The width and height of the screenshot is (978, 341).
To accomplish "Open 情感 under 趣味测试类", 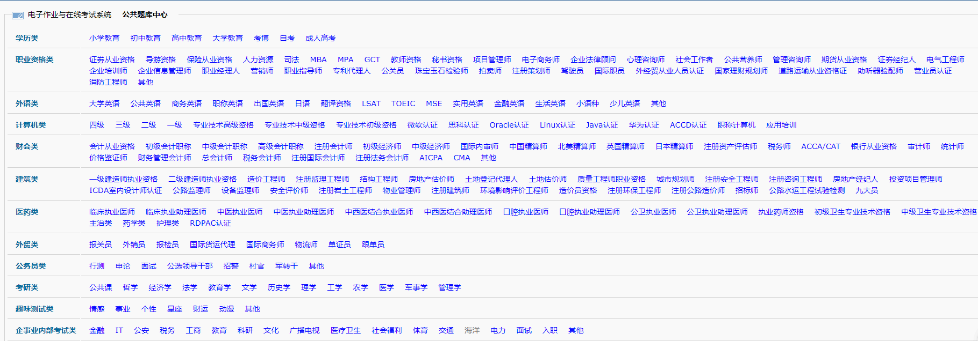I will click(x=97, y=309).
